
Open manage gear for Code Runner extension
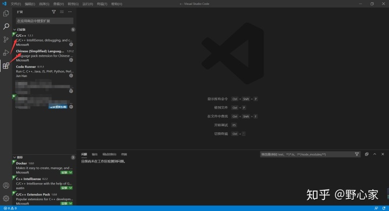71,76
